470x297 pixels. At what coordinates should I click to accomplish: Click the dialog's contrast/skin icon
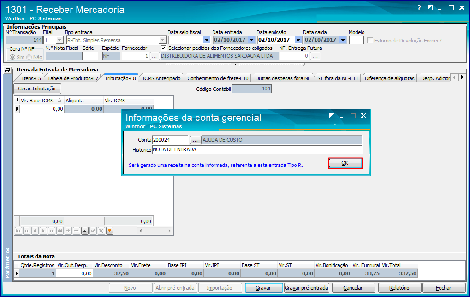point(332,116)
